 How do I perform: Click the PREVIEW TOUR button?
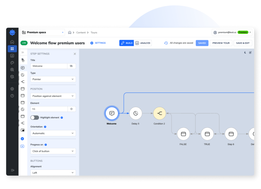point(221,43)
